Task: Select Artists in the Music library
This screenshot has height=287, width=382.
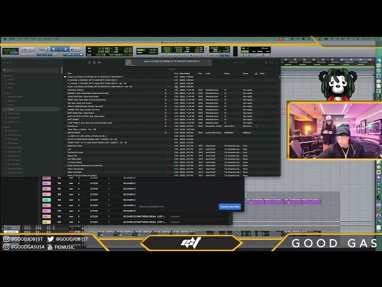Action: coord(11,105)
